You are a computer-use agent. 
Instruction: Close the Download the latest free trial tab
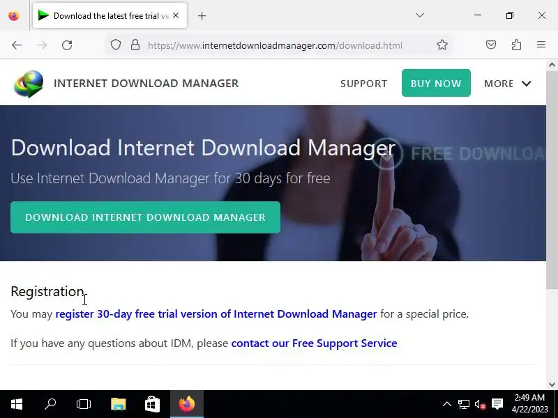click(x=176, y=15)
